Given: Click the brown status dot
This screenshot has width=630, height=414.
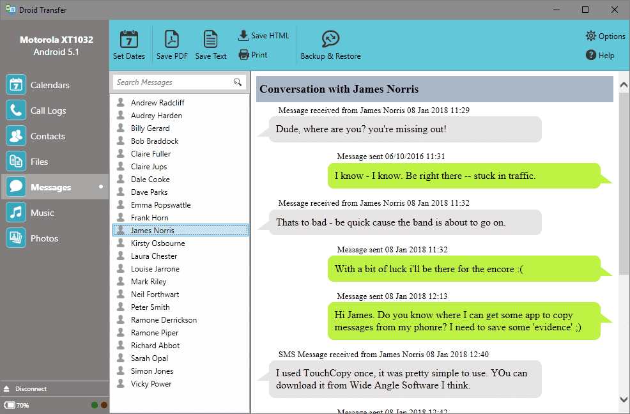Looking at the screenshot, I should [104, 405].
